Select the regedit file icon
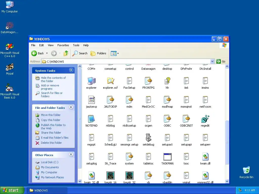Viewport: 259px width, 194px height. coord(205,119)
